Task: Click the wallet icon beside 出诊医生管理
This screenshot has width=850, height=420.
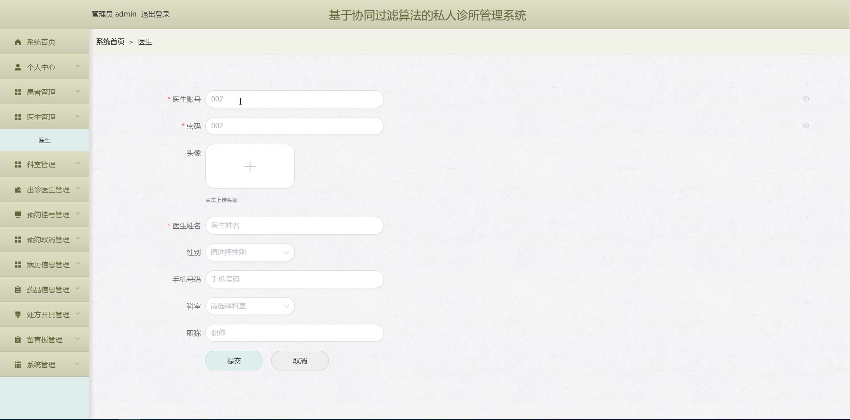Action: pos(18,189)
